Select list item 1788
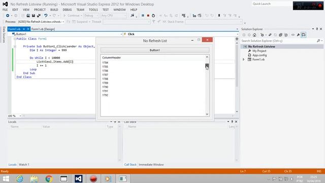This screenshot has height=183, width=325. pos(105,79)
